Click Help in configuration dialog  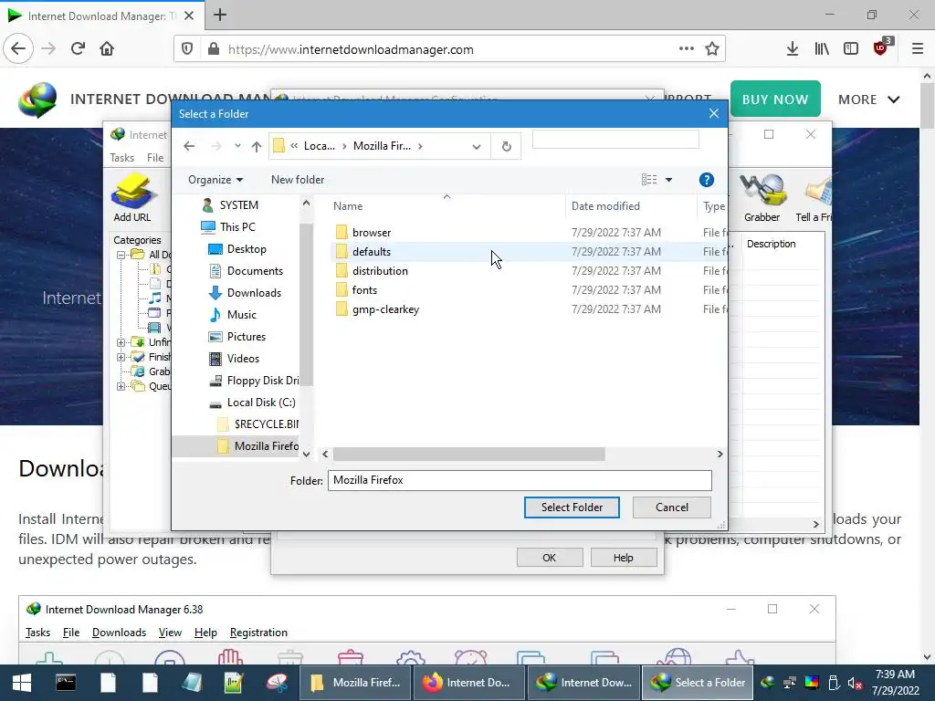click(x=623, y=558)
